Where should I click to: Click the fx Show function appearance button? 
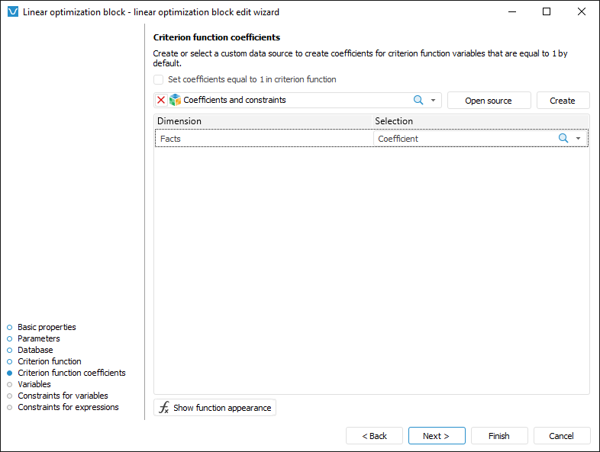[215, 408]
